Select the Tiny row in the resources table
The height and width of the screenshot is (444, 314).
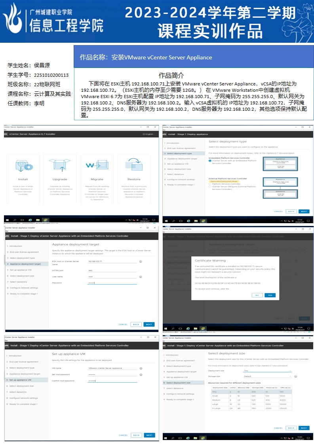pos(251,391)
